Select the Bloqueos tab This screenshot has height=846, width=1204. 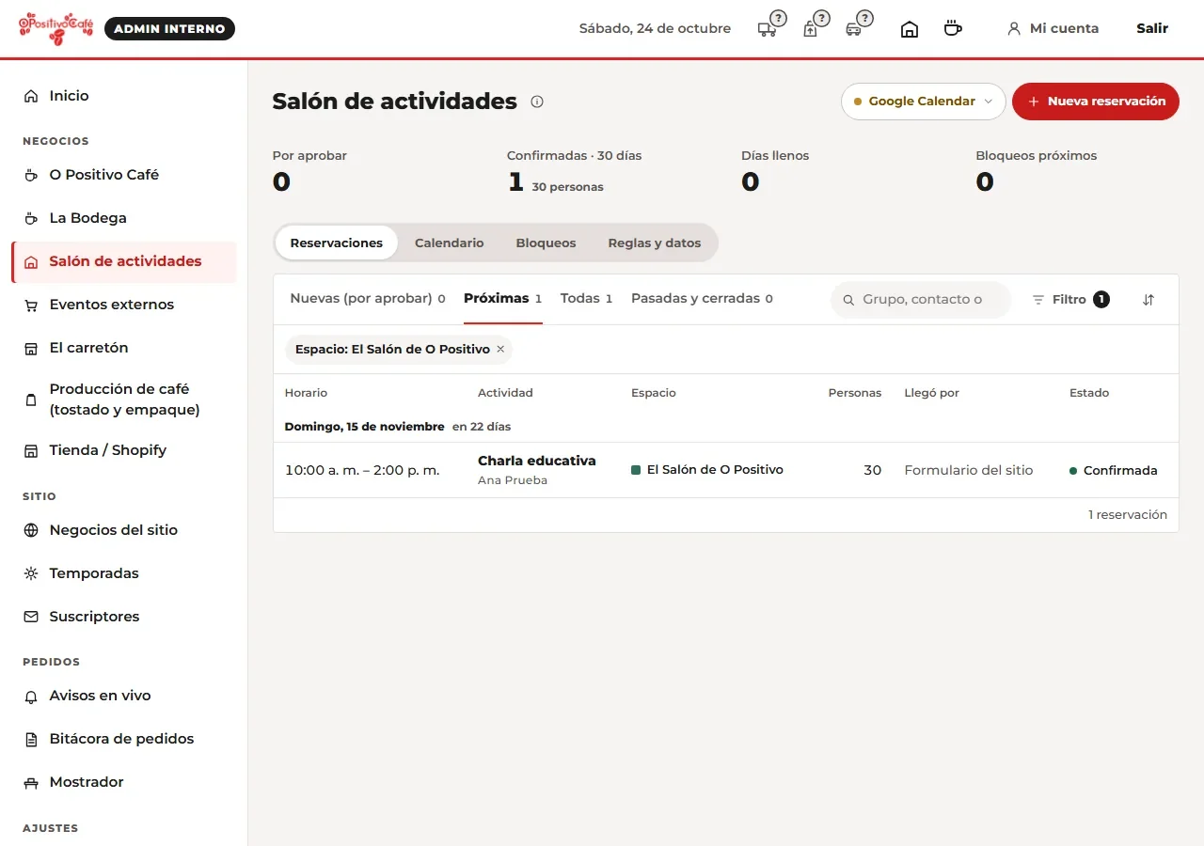[546, 243]
